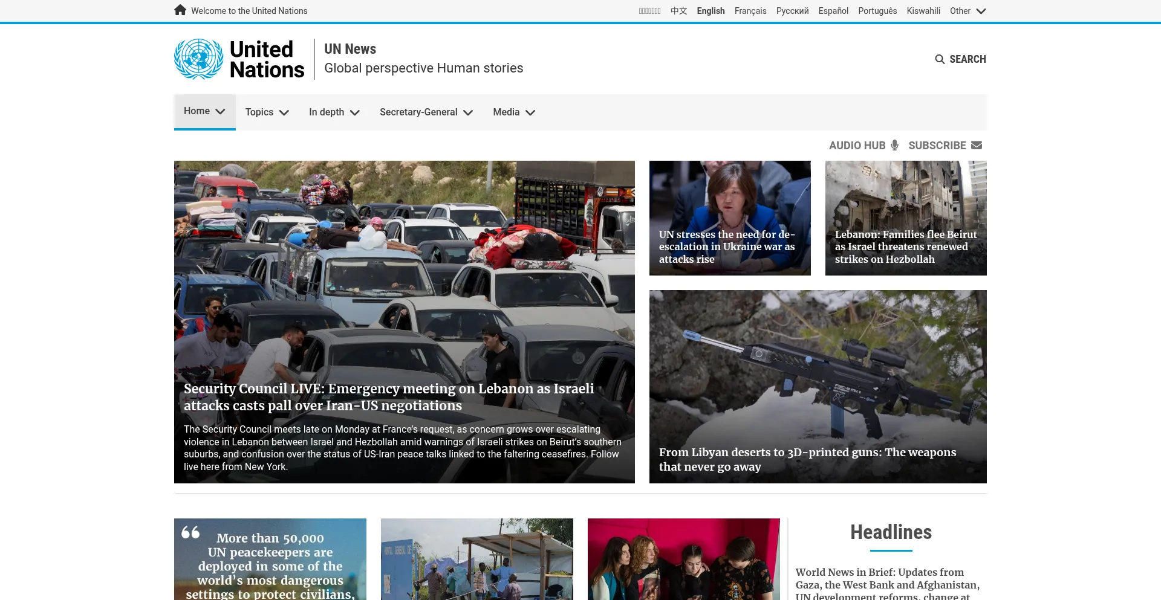
Task: Open the Libyan deserts 3D-printed guns headline
Action: pyautogui.click(x=807, y=459)
